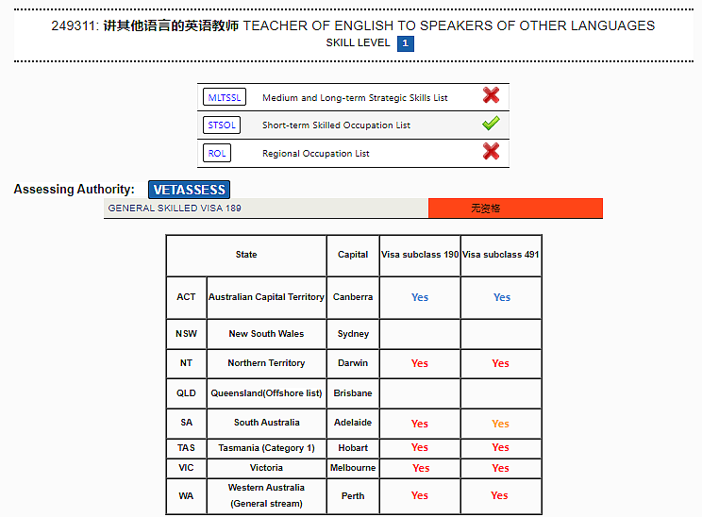Select the New South Wales cell

(x=266, y=334)
